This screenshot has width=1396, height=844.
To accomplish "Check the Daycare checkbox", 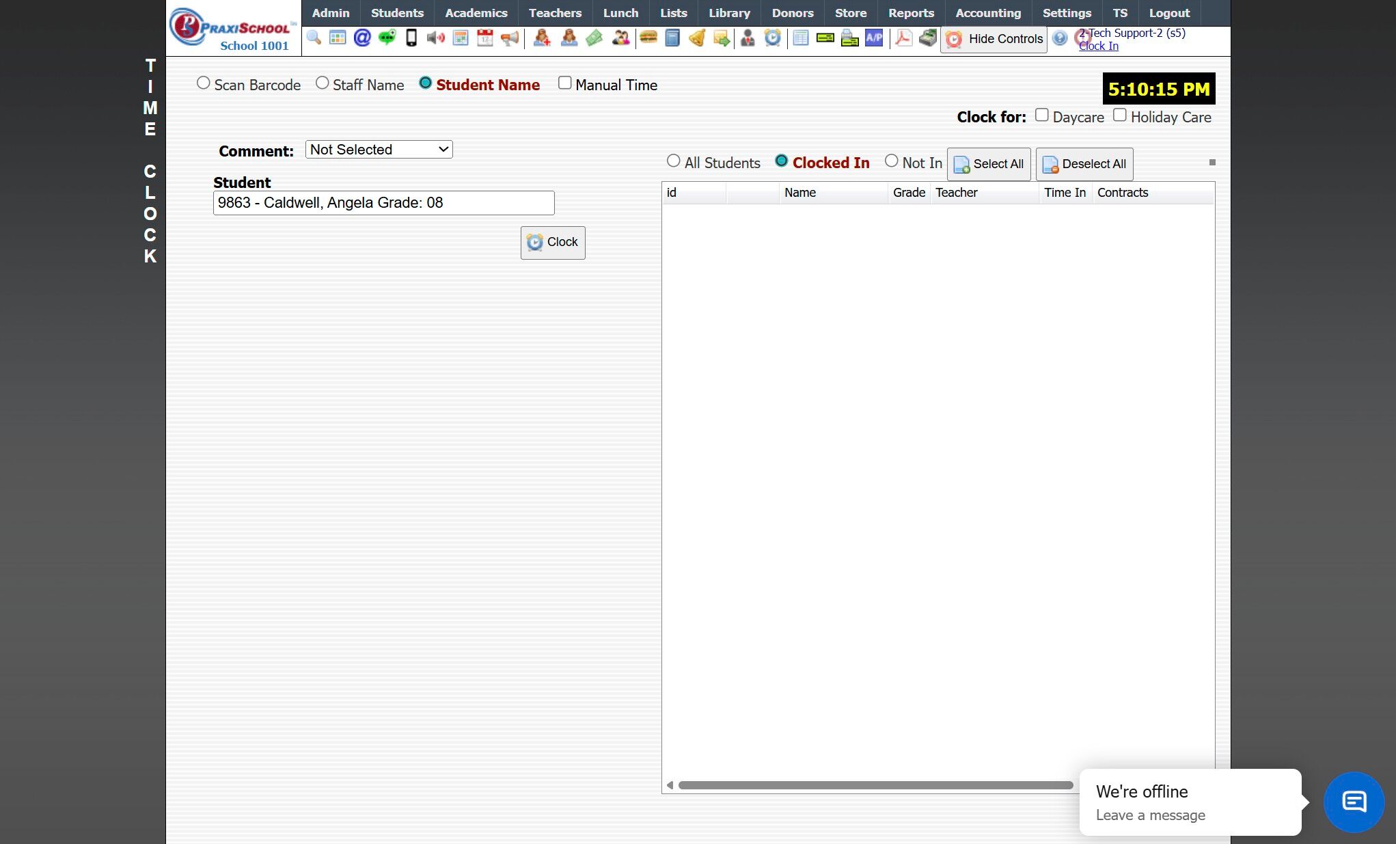I will point(1041,115).
